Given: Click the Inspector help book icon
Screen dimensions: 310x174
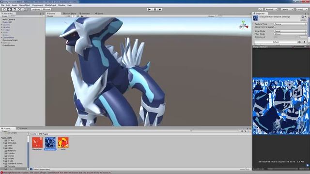Looking at the screenshot, I should (x=302, y=17).
